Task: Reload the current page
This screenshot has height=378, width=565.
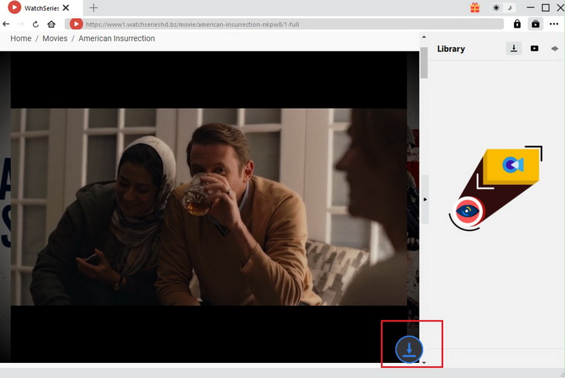Action: click(x=36, y=24)
